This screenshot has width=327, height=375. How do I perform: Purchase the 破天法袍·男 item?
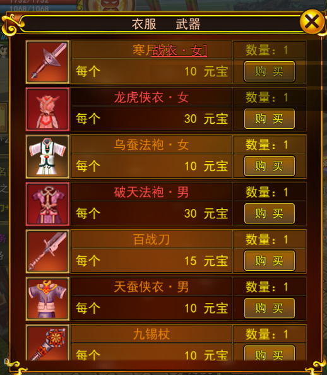[x=270, y=213]
